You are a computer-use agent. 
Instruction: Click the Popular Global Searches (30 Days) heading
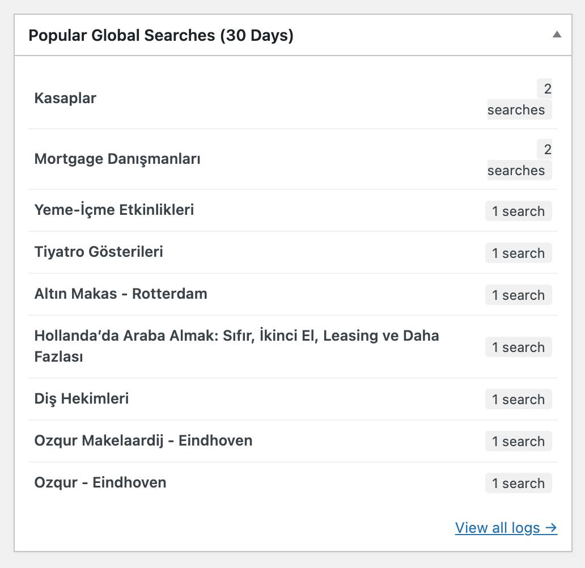pyautogui.click(x=161, y=36)
